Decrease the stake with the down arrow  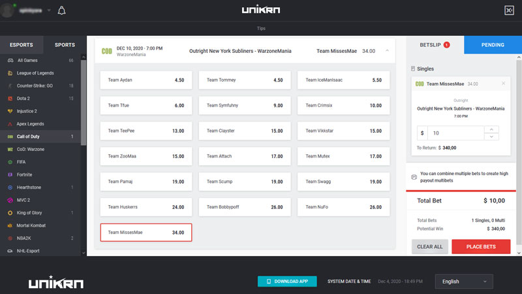[491, 137]
